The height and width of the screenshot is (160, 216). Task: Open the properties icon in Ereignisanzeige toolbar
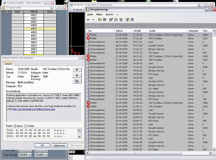[111, 20]
